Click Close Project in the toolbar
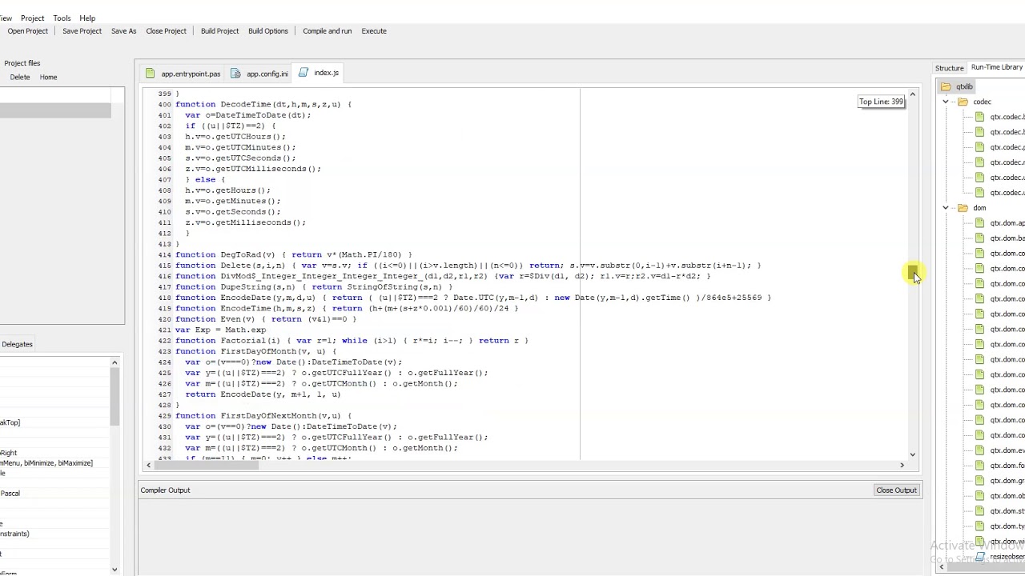The width and height of the screenshot is (1025, 576). [x=166, y=31]
